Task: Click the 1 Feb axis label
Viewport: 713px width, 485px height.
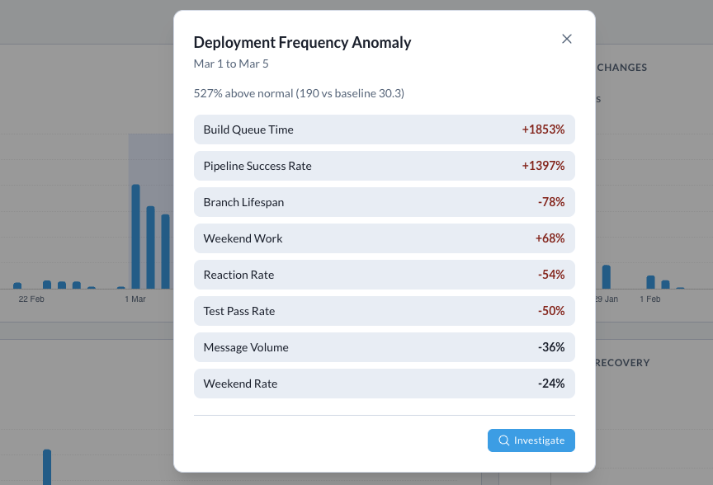Action: point(649,299)
